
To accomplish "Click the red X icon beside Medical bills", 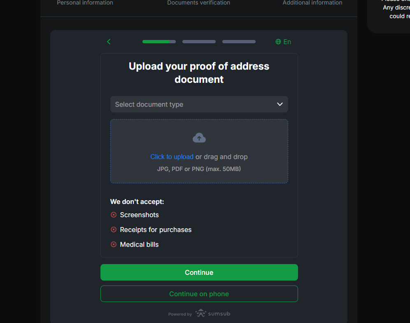I will point(114,244).
